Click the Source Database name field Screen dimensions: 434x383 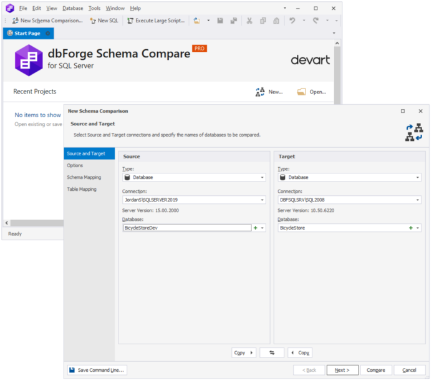187,228
